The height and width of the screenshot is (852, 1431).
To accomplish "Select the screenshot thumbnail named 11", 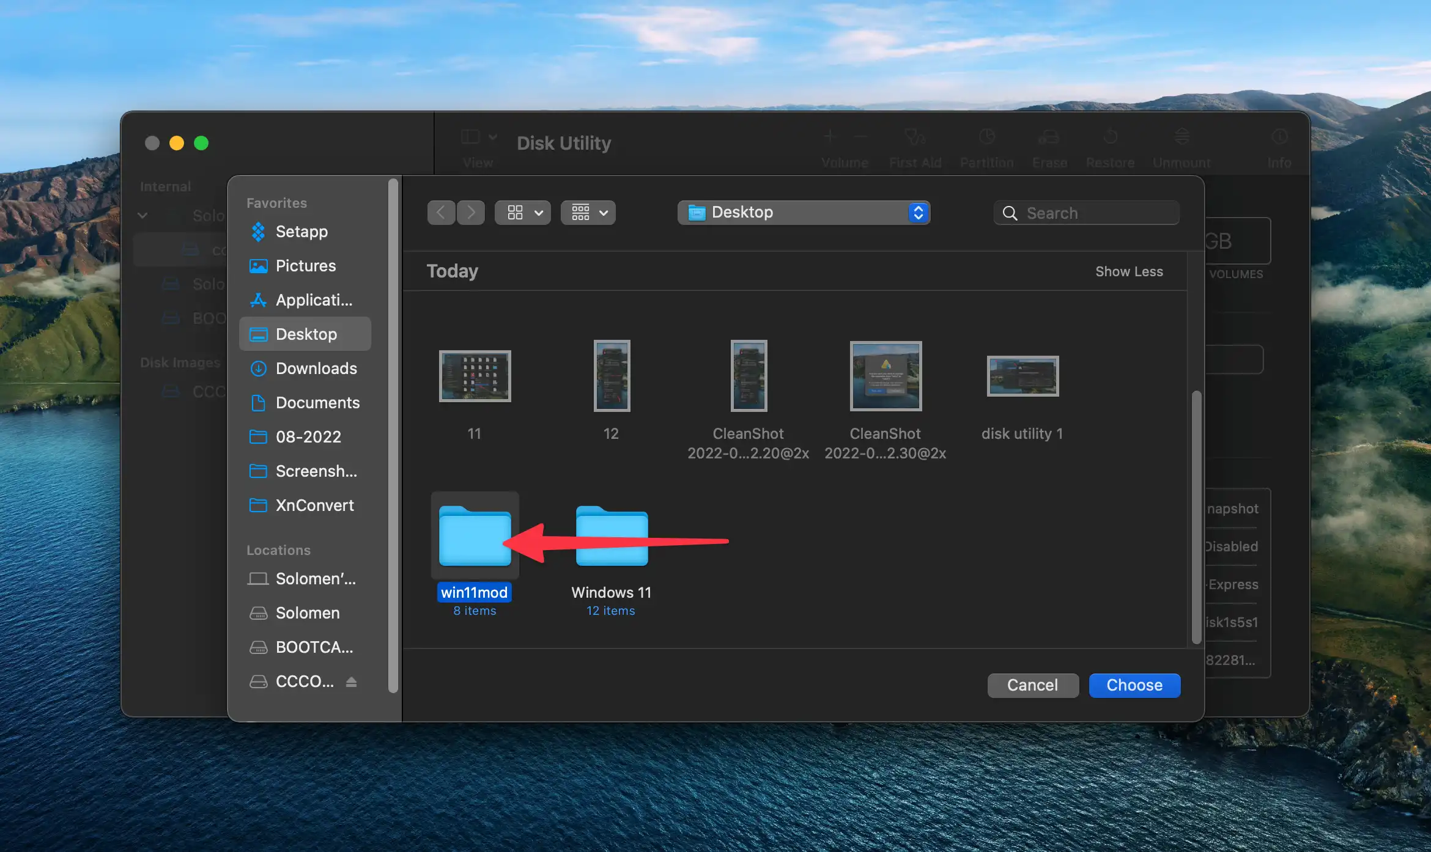I will (475, 376).
